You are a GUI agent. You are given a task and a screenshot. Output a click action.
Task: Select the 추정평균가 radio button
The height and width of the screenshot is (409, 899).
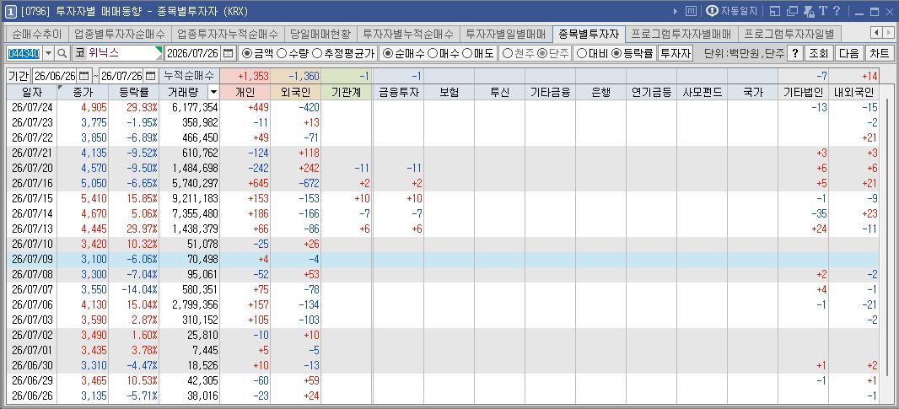[317, 53]
